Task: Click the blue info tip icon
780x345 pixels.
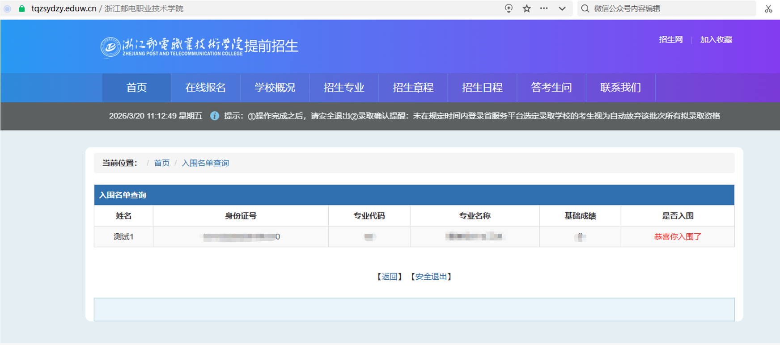Action: (215, 116)
